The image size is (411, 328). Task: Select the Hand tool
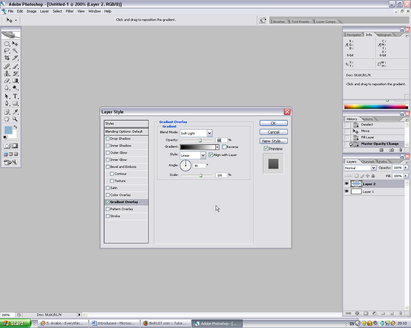[7, 119]
